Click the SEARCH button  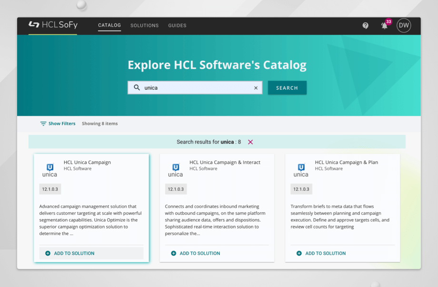point(287,87)
